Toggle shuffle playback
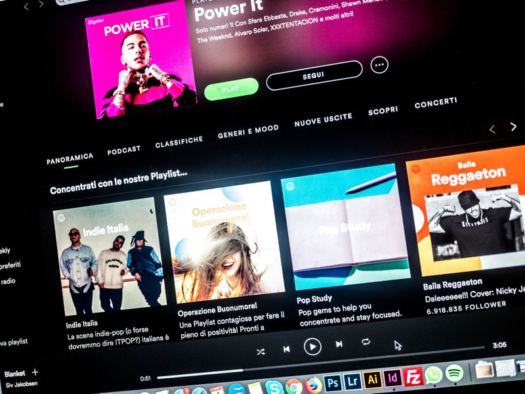The image size is (525, 394). (261, 352)
